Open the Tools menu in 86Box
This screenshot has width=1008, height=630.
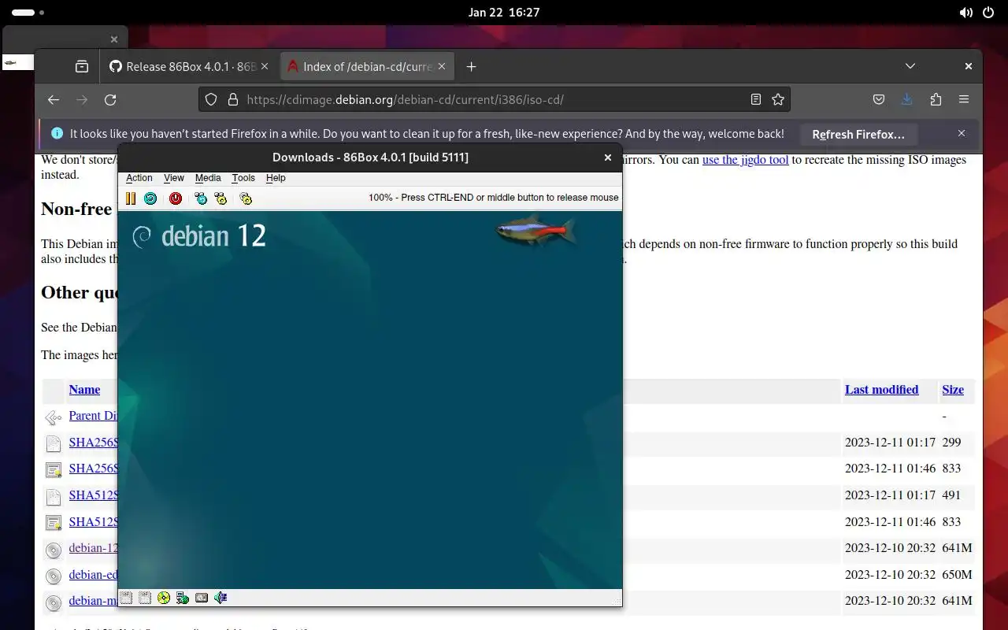click(243, 178)
